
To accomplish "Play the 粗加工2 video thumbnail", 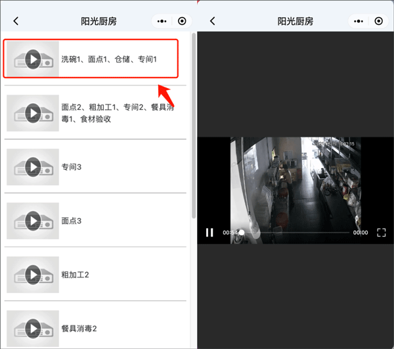I will [x=33, y=274].
